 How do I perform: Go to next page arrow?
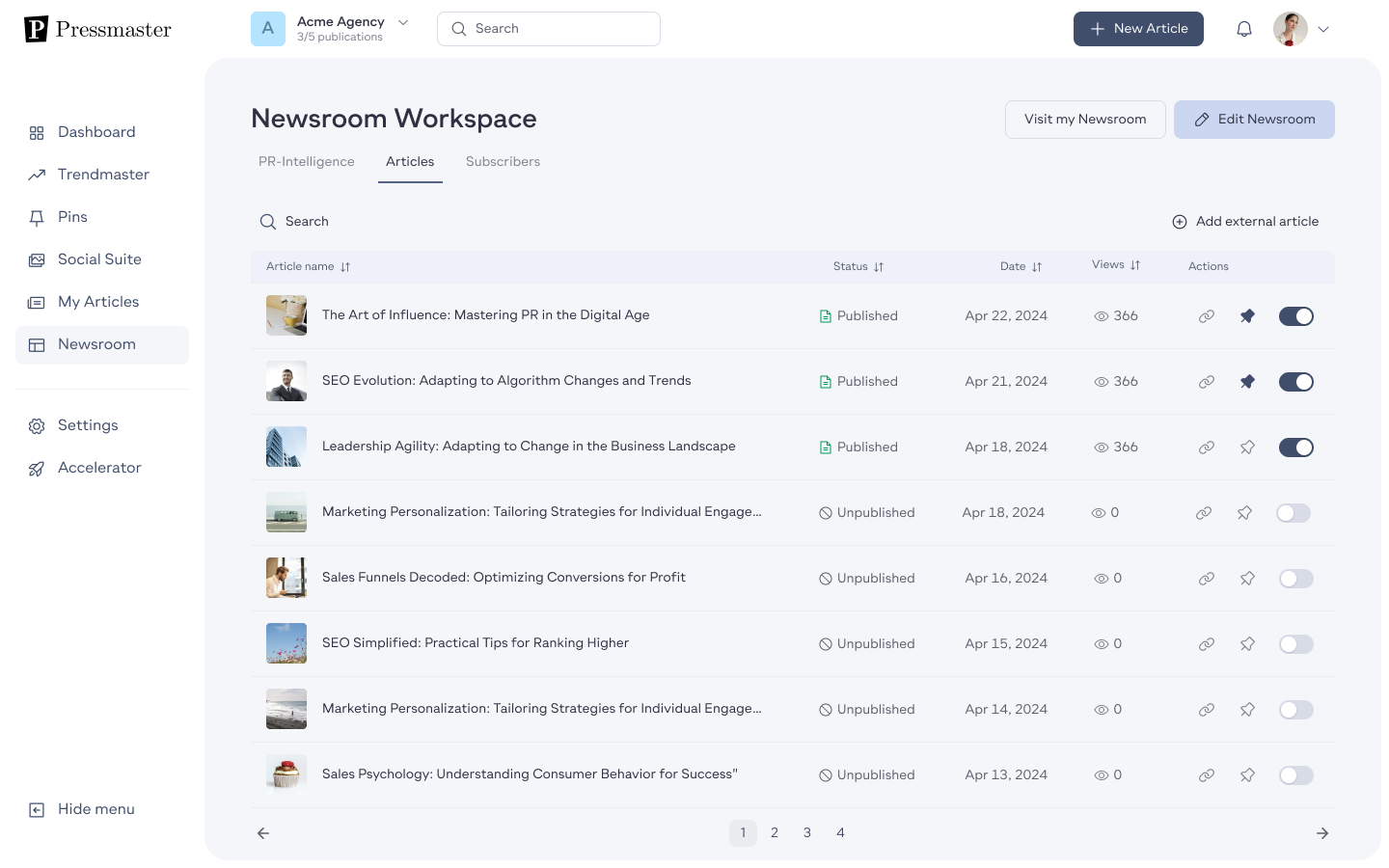tap(1322, 833)
